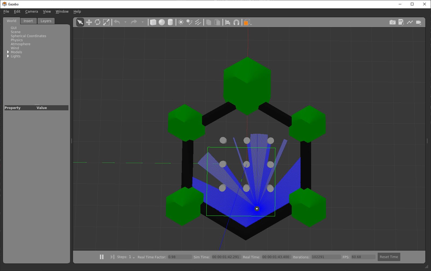Undo the last action
This screenshot has height=271, width=431.
(117, 22)
